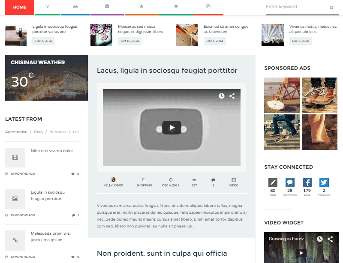Screen dimensions: 343x263
Task: Go to the HOME menu item
Action: pos(20,7)
